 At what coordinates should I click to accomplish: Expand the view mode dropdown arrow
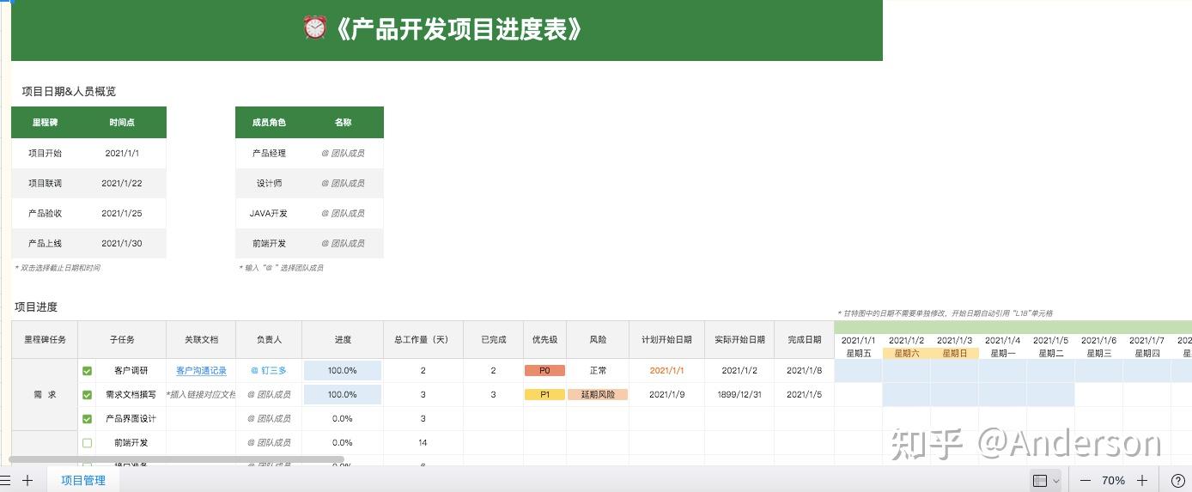tap(1055, 481)
